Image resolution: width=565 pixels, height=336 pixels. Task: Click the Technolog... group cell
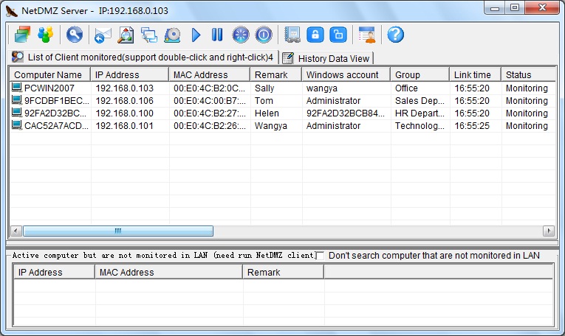420,126
